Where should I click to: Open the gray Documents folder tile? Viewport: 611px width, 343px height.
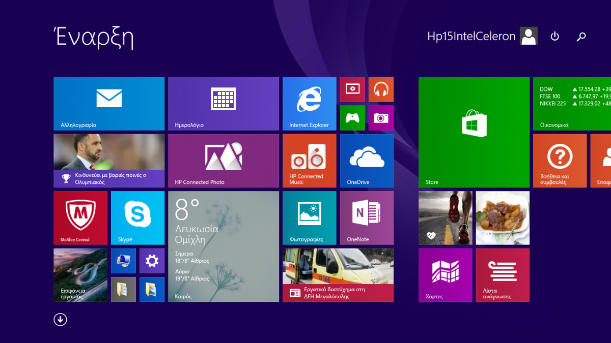123,289
